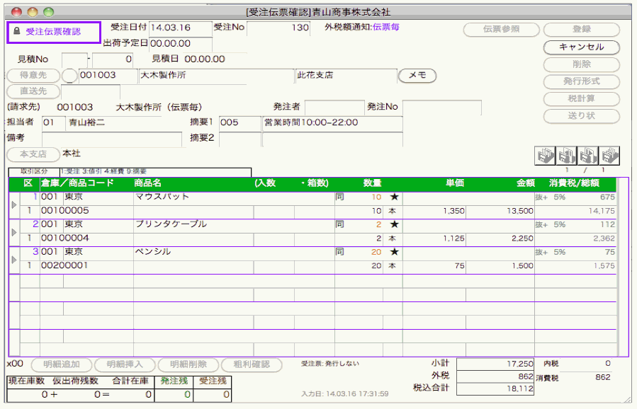Click the 本支店 button

click(33, 154)
